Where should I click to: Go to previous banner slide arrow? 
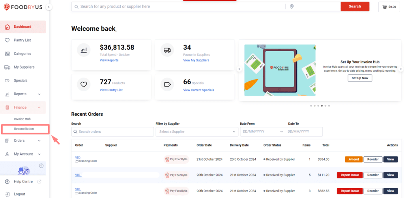coord(239,69)
